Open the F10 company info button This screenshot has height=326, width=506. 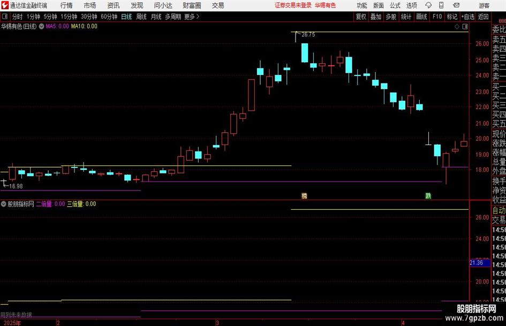(437, 17)
